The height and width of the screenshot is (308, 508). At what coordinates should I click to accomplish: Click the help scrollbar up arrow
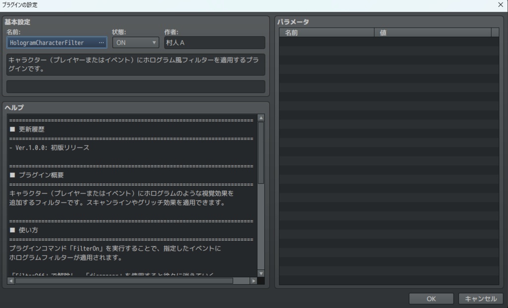click(260, 117)
